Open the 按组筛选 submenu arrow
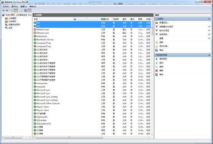The width and height of the screenshot is (213, 144). [209, 34]
